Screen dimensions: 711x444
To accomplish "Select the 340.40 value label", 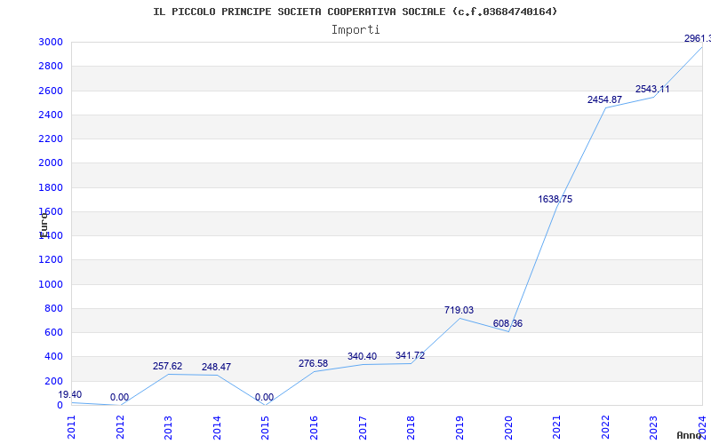I will (362, 356).
